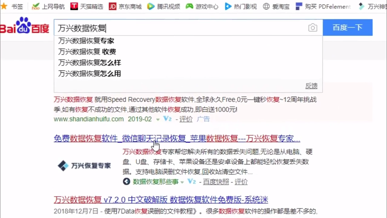The width and height of the screenshot is (387, 218).
Task: Select suggestion 万兴数据恢复专家
Action: pos(188,41)
